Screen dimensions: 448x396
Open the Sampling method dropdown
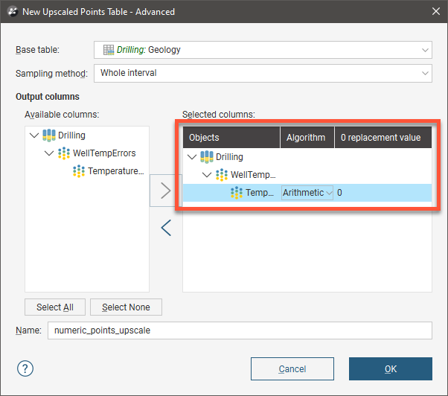tap(425, 73)
